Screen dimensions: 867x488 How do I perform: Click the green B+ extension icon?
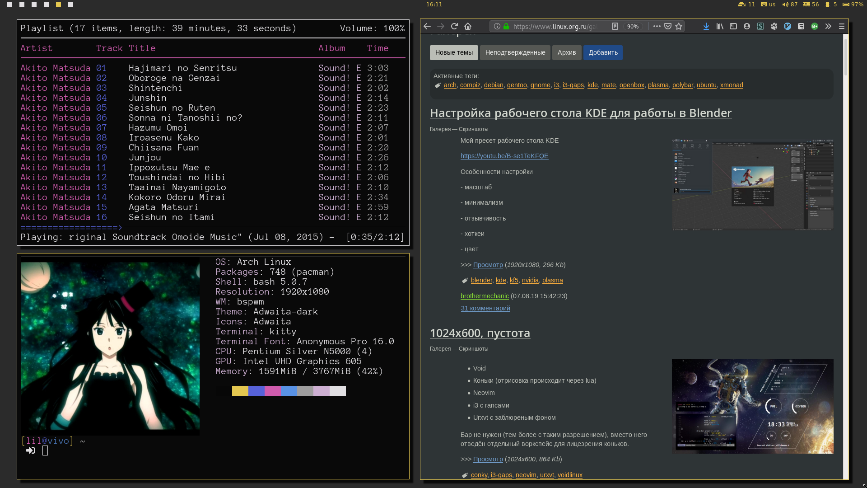815,26
